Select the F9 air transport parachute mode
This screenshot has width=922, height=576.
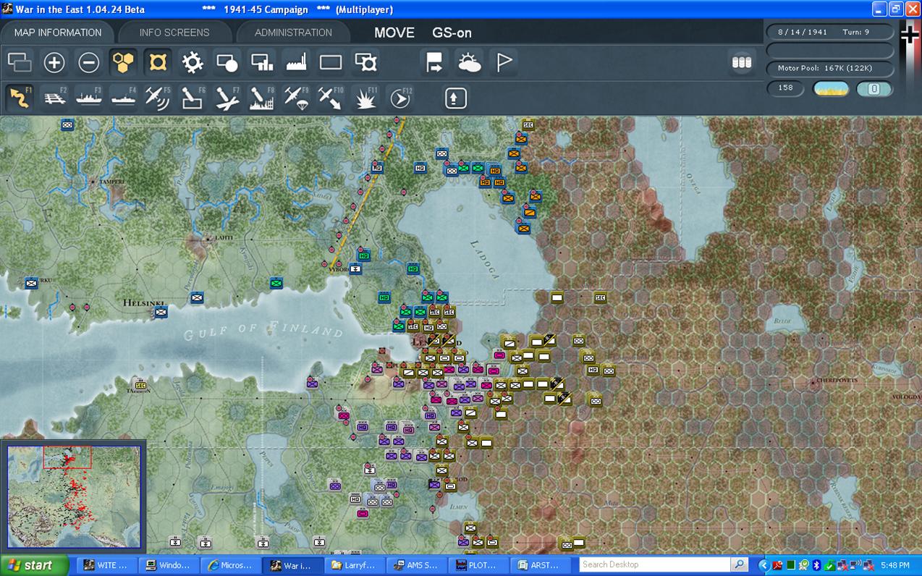(297, 98)
